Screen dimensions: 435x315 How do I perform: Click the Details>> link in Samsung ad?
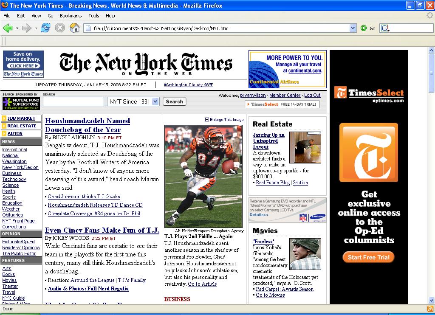point(259,215)
